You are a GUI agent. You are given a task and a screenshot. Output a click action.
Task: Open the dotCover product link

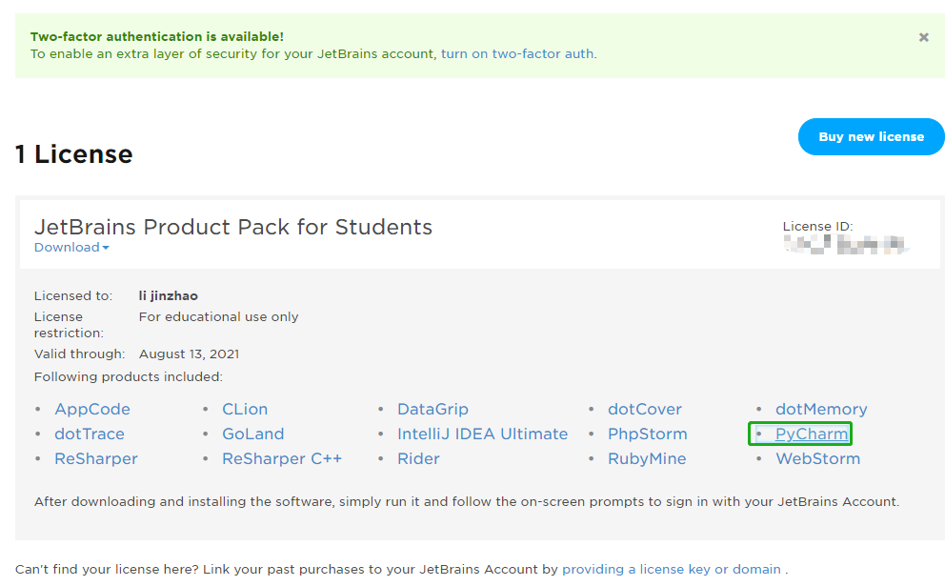click(x=645, y=409)
